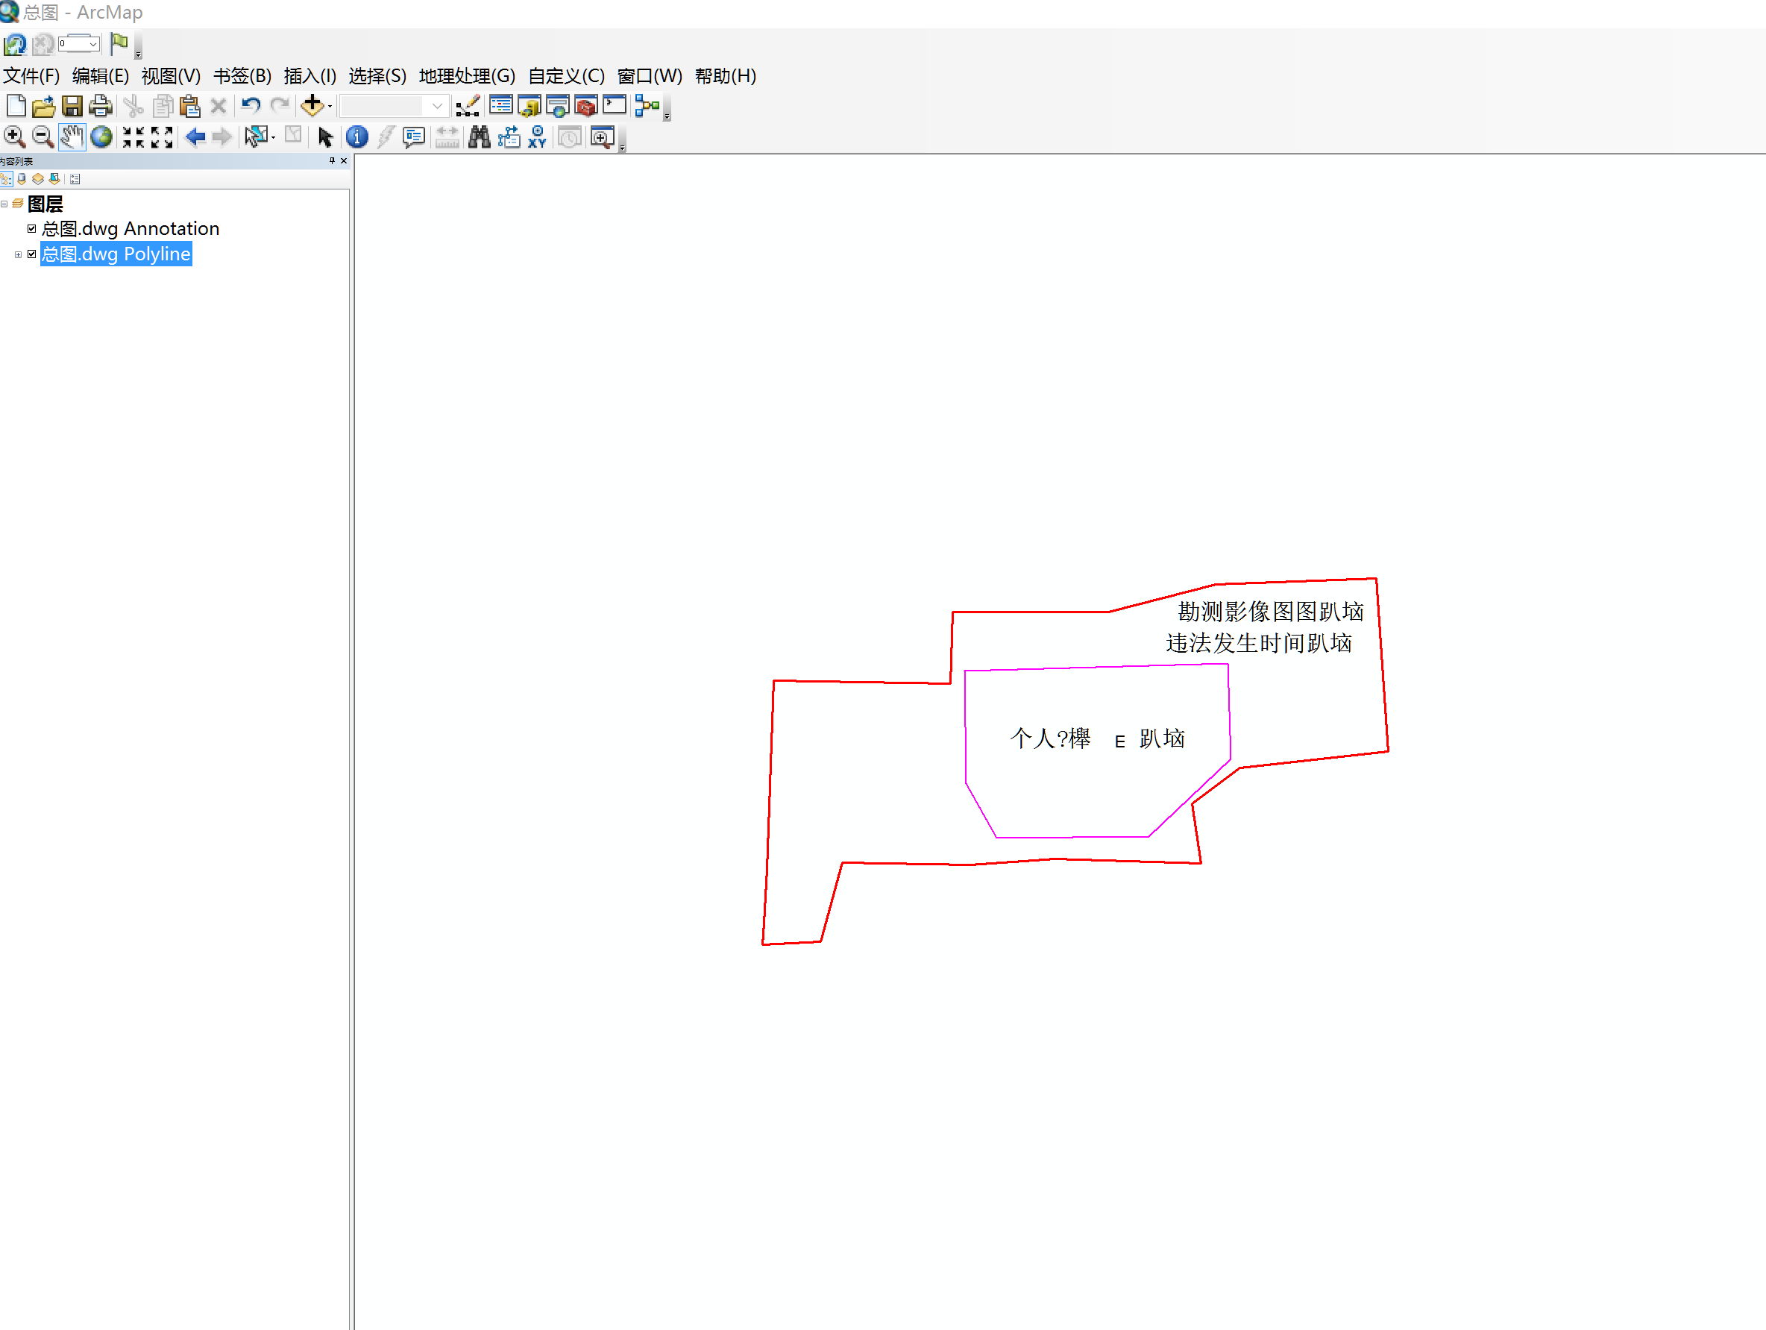Click the Add Data button

(312, 105)
